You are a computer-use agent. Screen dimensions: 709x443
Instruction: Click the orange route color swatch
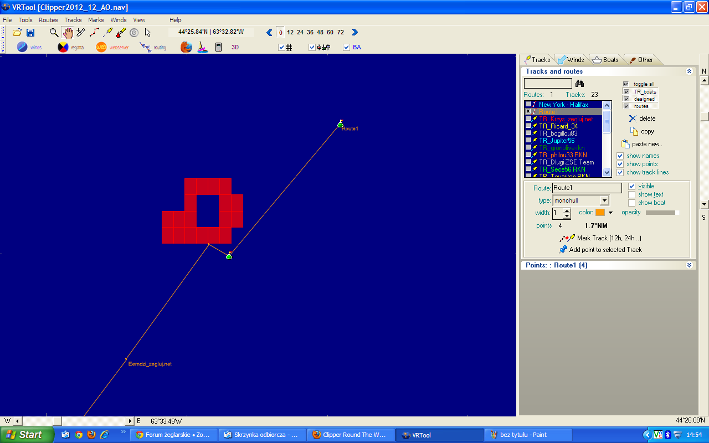[x=600, y=213]
